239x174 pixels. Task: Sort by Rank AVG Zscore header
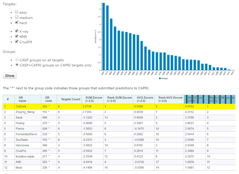click(x=168, y=99)
